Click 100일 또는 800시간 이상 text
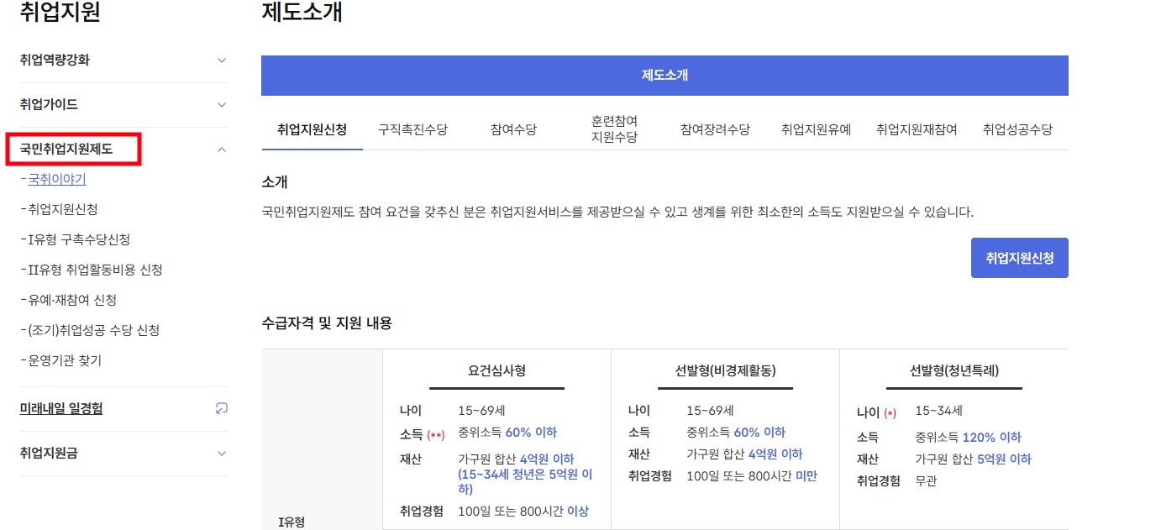The width and height of the screenshot is (1161, 530). click(523, 511)
